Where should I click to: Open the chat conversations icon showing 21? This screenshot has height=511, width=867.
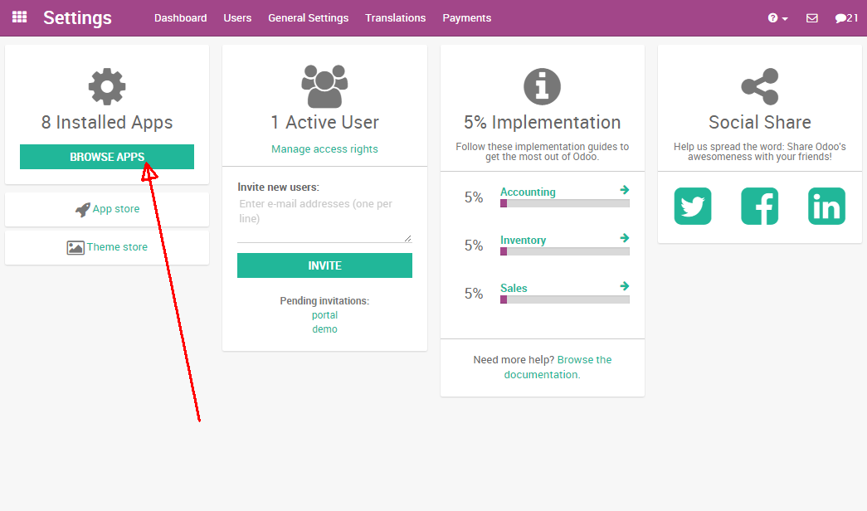(846, 18)
